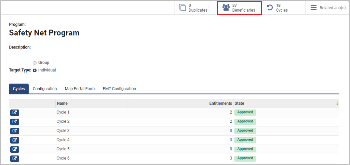Screen dimensions: 350x165
Task: Open Cycle 6 record via external-link icon
Action: point(15,159)
